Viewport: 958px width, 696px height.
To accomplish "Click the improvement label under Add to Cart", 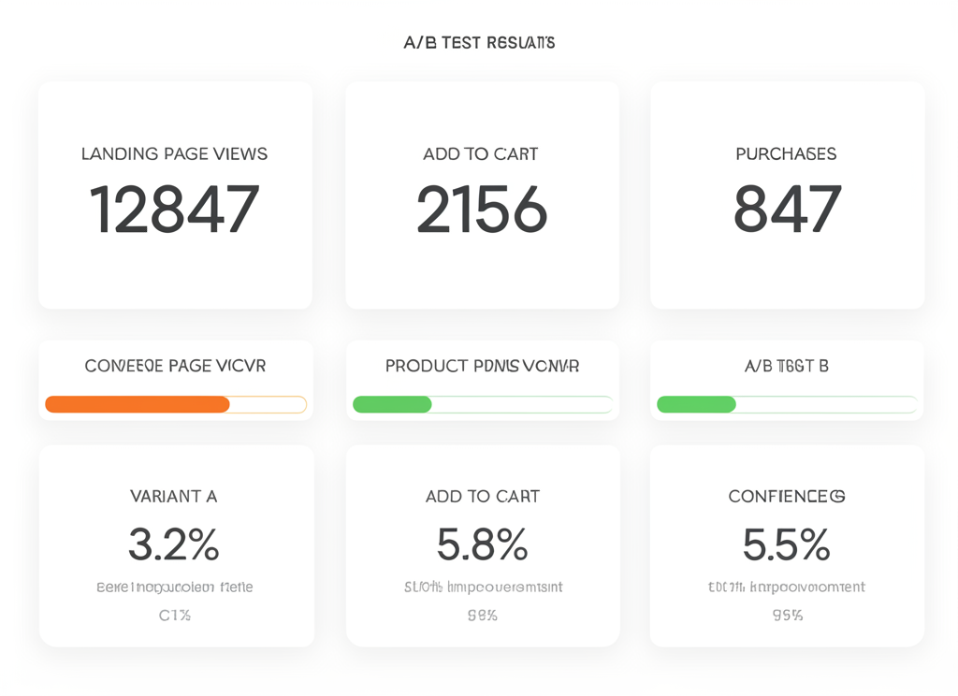I will [482, 587].
